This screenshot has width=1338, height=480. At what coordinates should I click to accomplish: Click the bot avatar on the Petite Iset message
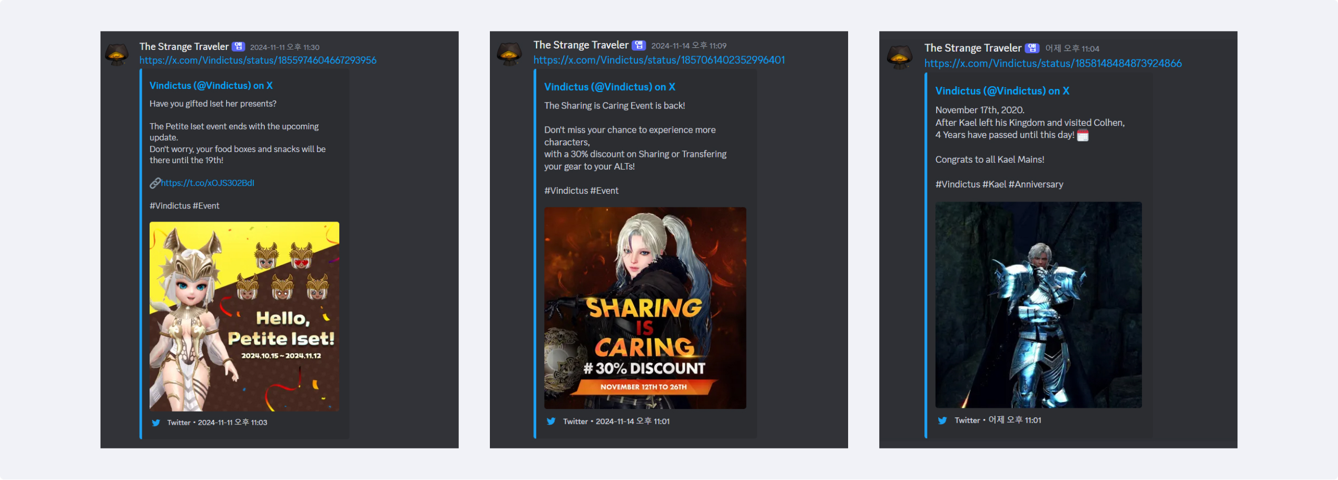(117, 54)
